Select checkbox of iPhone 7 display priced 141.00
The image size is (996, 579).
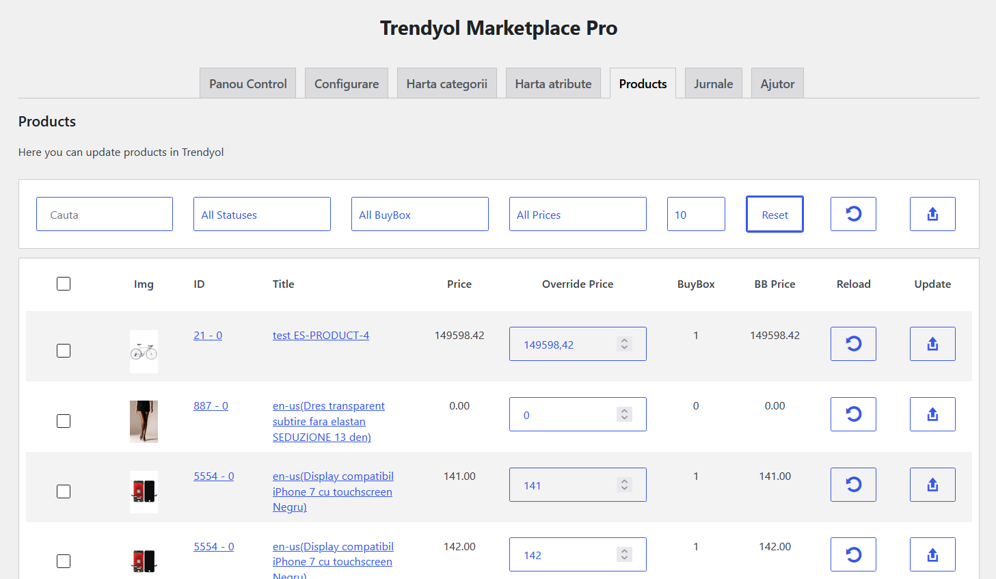click(x=64, y=492)
